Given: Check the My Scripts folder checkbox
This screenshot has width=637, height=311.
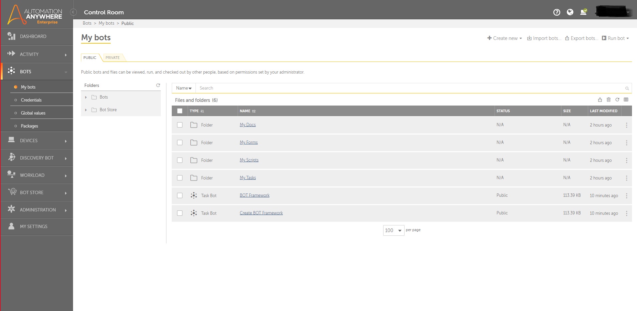Looking at the screenshot, I should pyautogui.click(x=180, y=160).
